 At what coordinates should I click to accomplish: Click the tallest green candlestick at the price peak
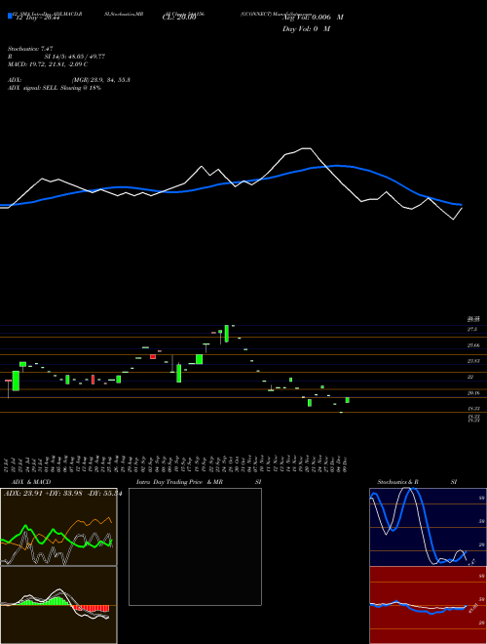coord(227,333)
